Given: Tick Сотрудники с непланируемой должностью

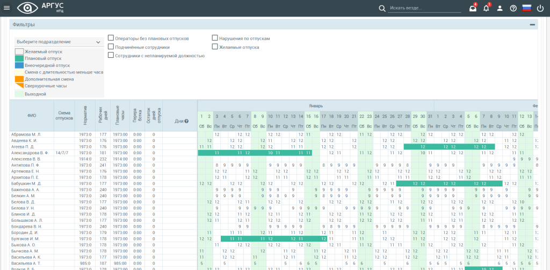Looking at the screenshot, I should (111, 55).
